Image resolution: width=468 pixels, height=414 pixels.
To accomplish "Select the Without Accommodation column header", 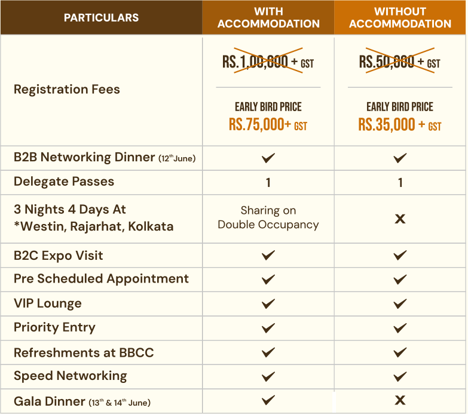I will point(400,18).
